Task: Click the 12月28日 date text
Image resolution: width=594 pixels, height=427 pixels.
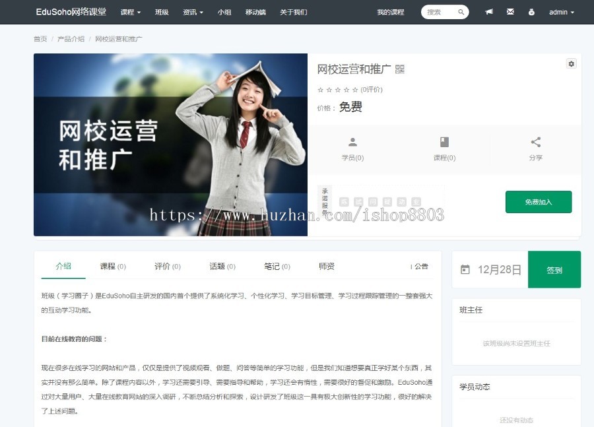Action: 500,269
